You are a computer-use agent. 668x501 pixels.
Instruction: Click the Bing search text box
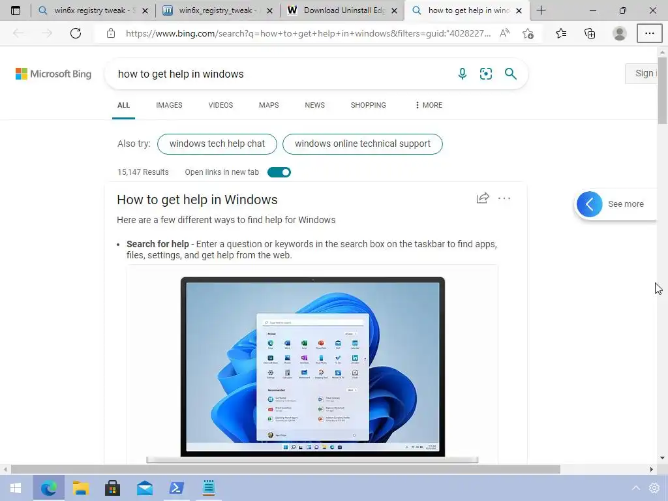281,74
